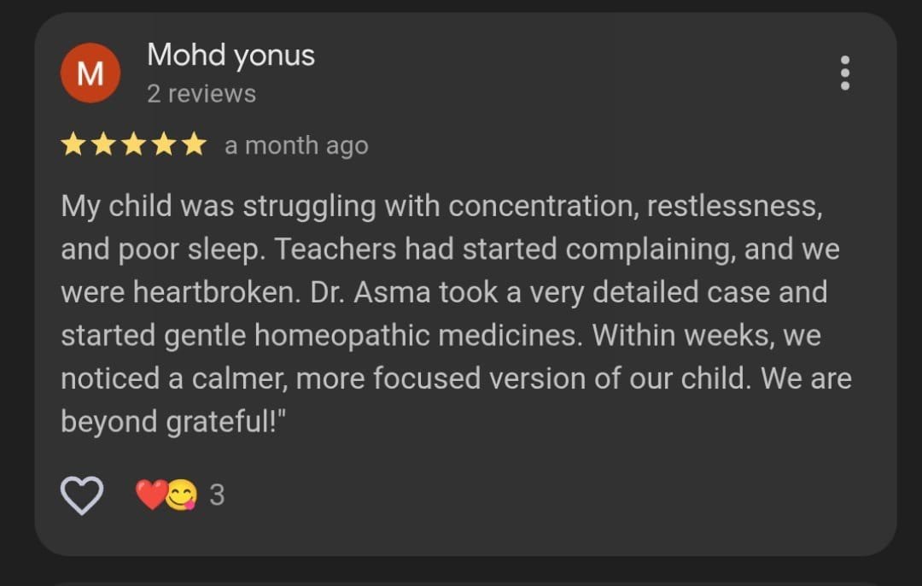Tap the yum face reaction emoji
This screenshot has height=586, width=922.
pyautogui.click(x=181, y=495)
